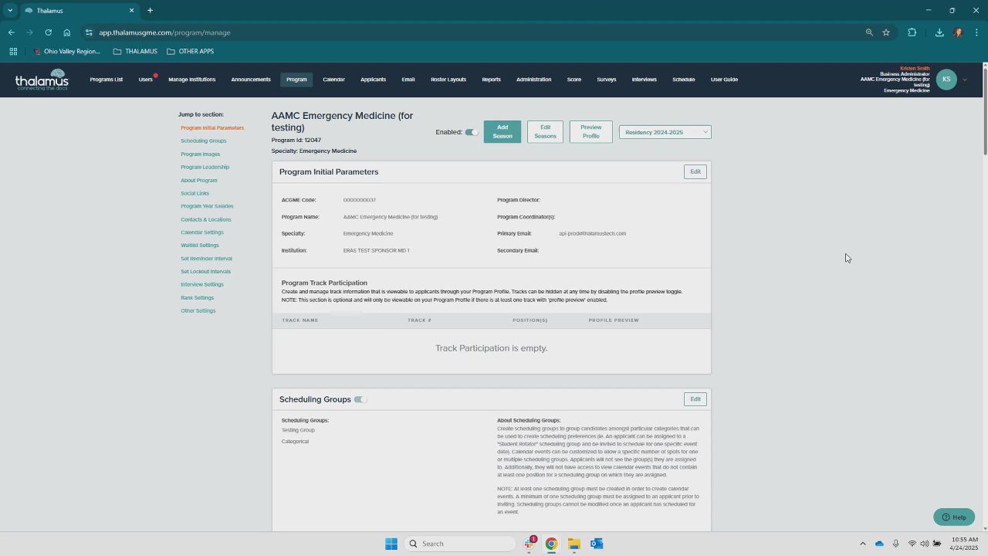This screenshot has width=988, height=556.
Task: Open the Help chat button
Action: (954, 517)
